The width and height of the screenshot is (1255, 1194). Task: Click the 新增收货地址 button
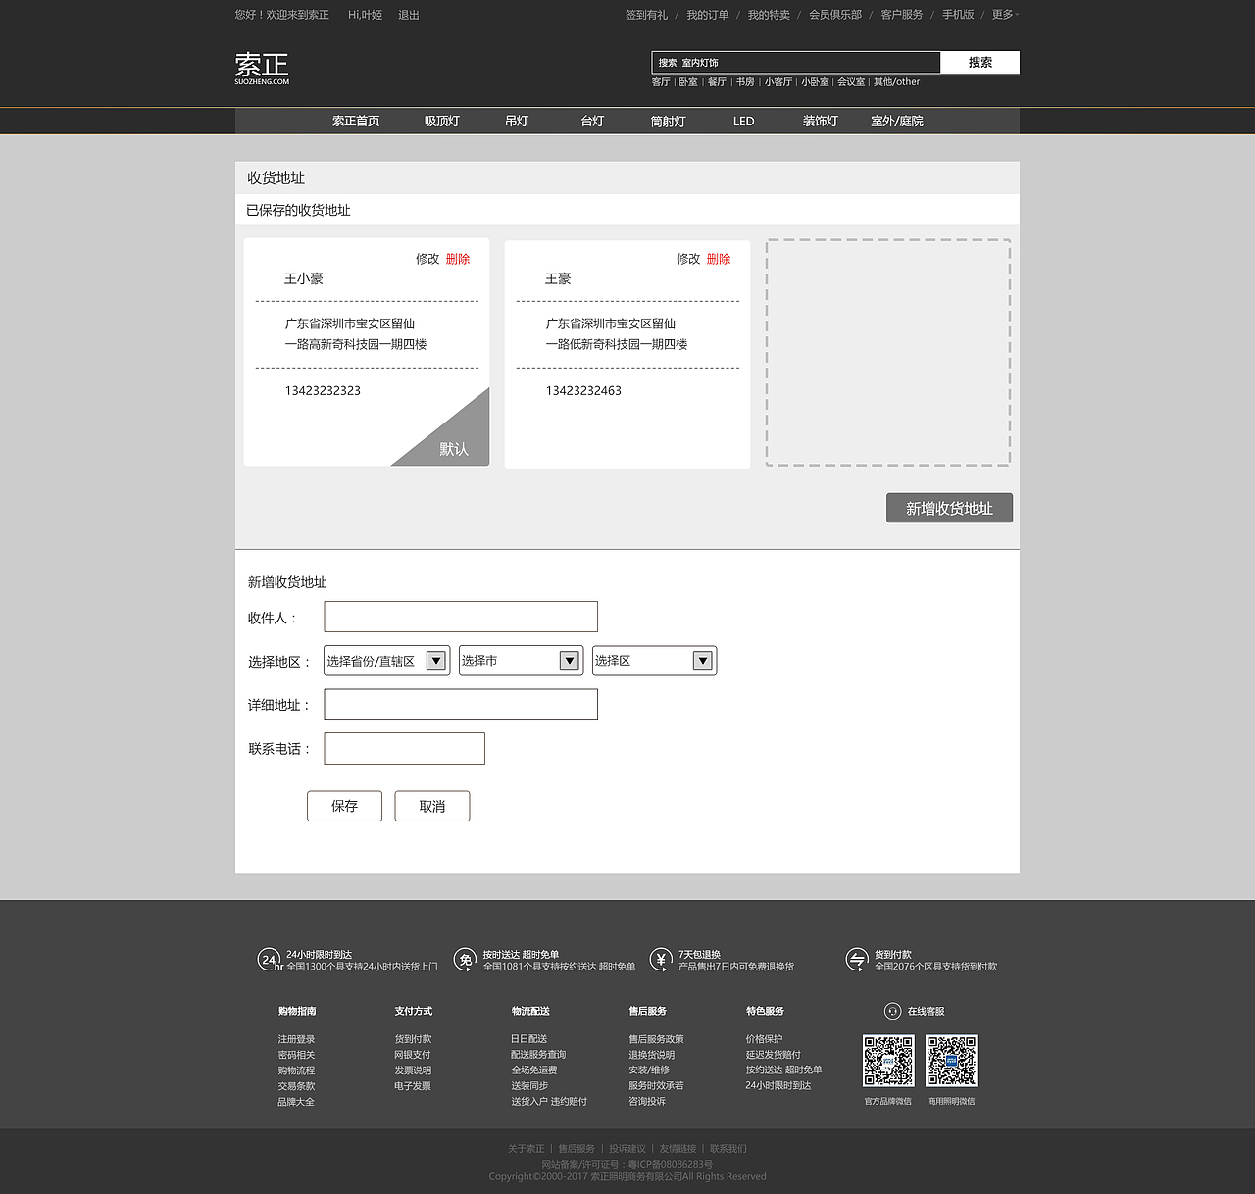949,508
